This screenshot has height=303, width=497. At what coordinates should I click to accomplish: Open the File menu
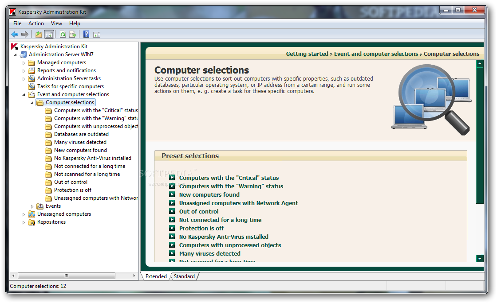(17, 23)
